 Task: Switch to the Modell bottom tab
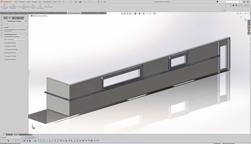point(16,134)
